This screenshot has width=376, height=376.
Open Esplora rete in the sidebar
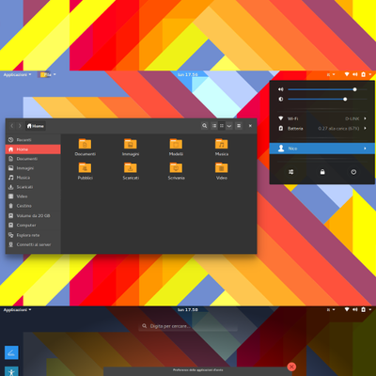33,235
